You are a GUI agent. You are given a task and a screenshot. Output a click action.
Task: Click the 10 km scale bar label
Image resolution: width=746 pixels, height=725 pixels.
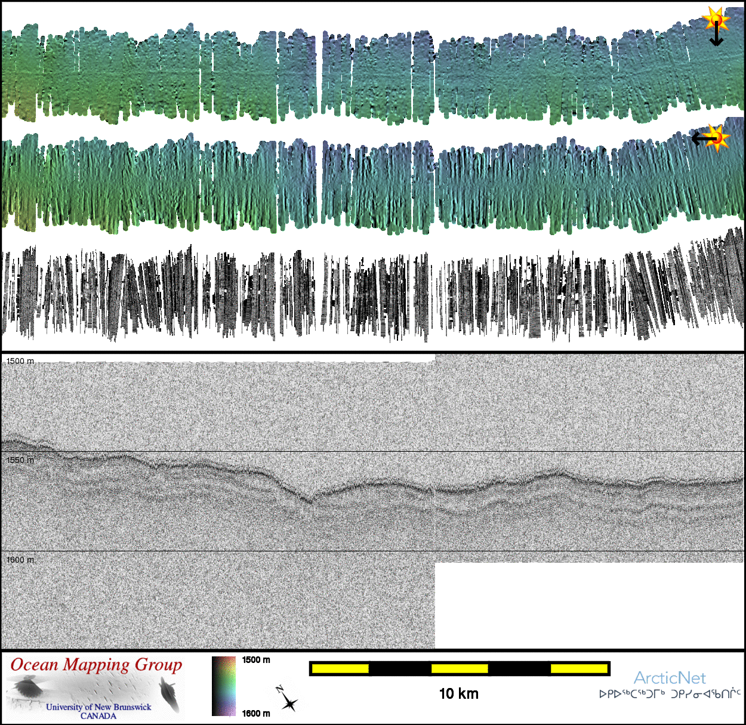458,693
